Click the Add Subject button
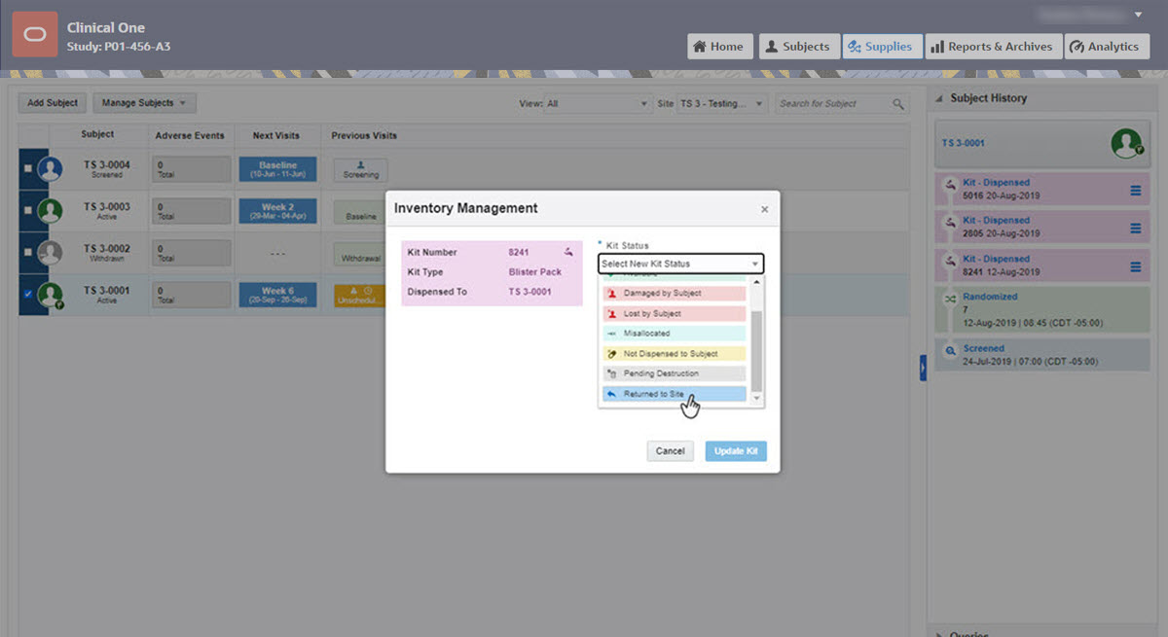This screenshot has height=637, width=1168. (53, 103)
